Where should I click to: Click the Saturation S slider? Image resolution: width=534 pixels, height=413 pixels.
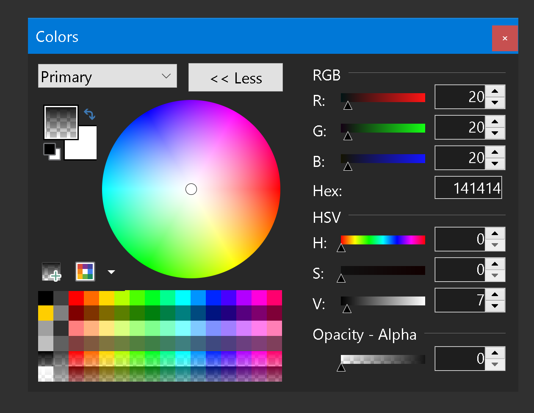click(383, 271)
